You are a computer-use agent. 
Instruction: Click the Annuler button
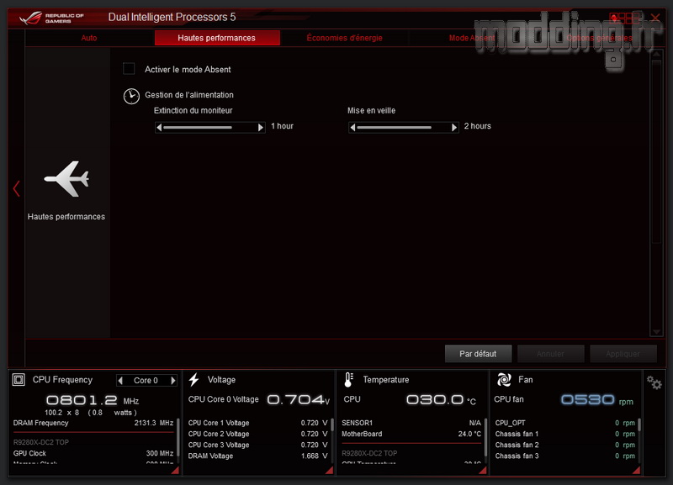(551, 354)
